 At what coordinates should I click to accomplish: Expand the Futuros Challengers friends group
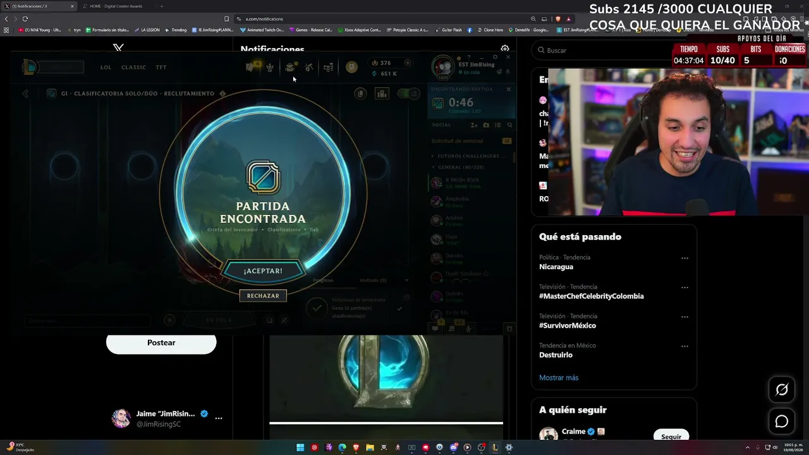point(468,155)
